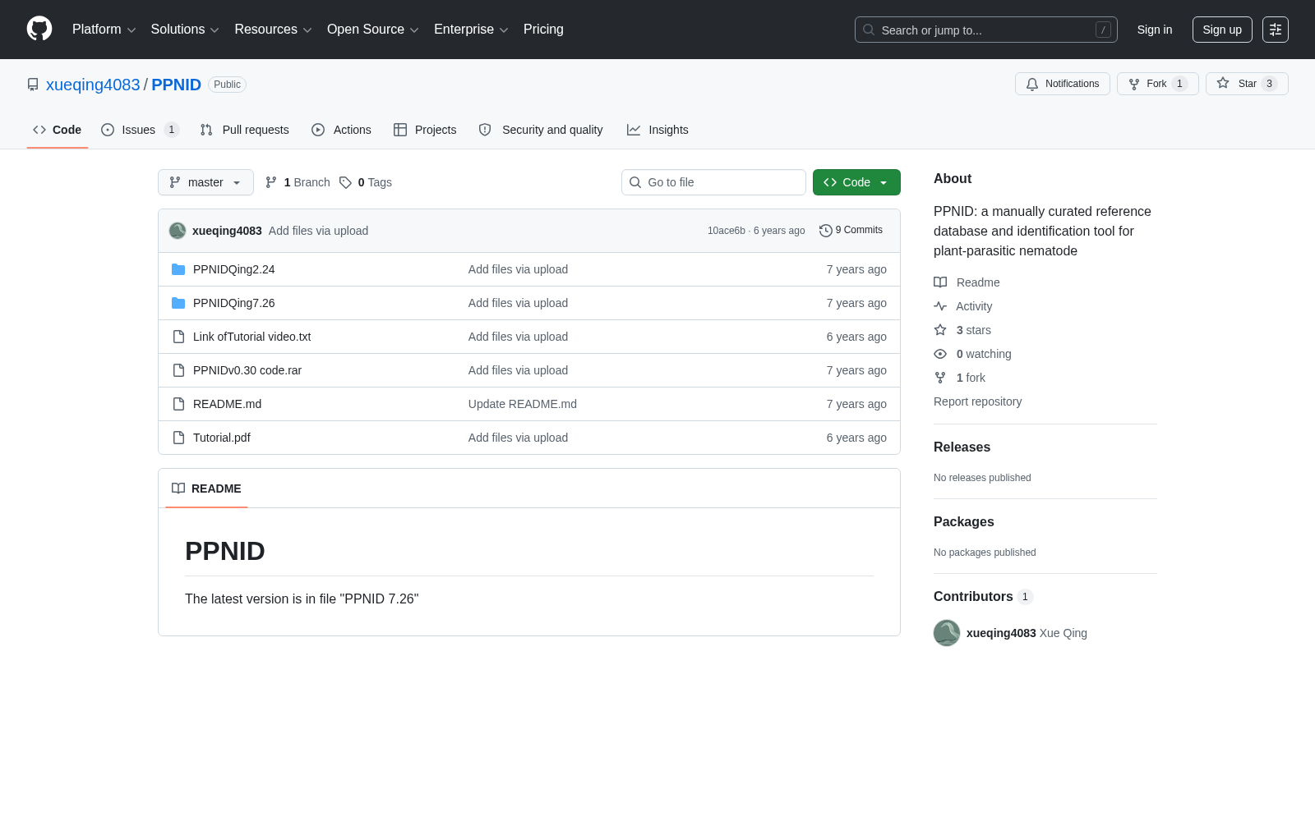The image size is (1315, 821).
Task: Open the Contributors heading link
Action: coord(983,596)
